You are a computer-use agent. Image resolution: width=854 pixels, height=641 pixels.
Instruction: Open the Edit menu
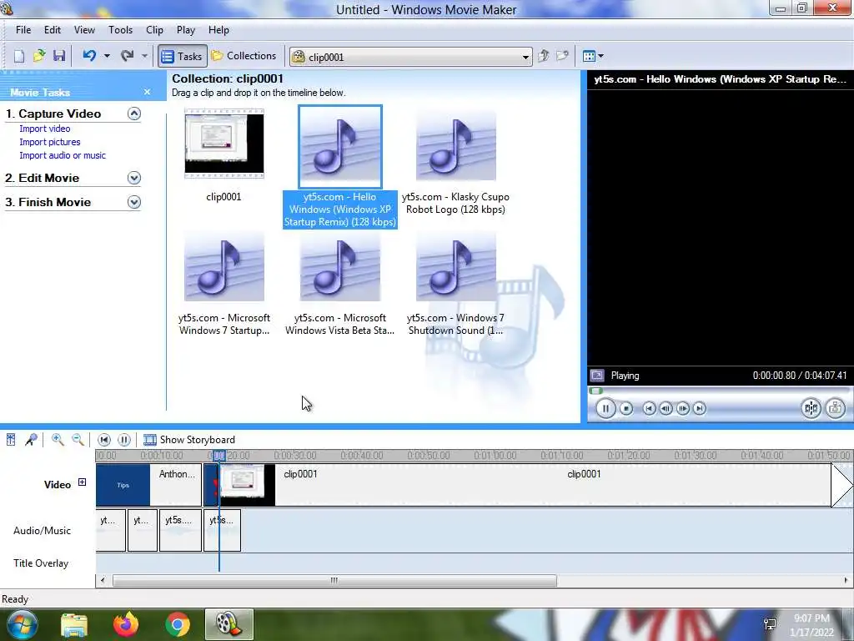click(53, 30)
